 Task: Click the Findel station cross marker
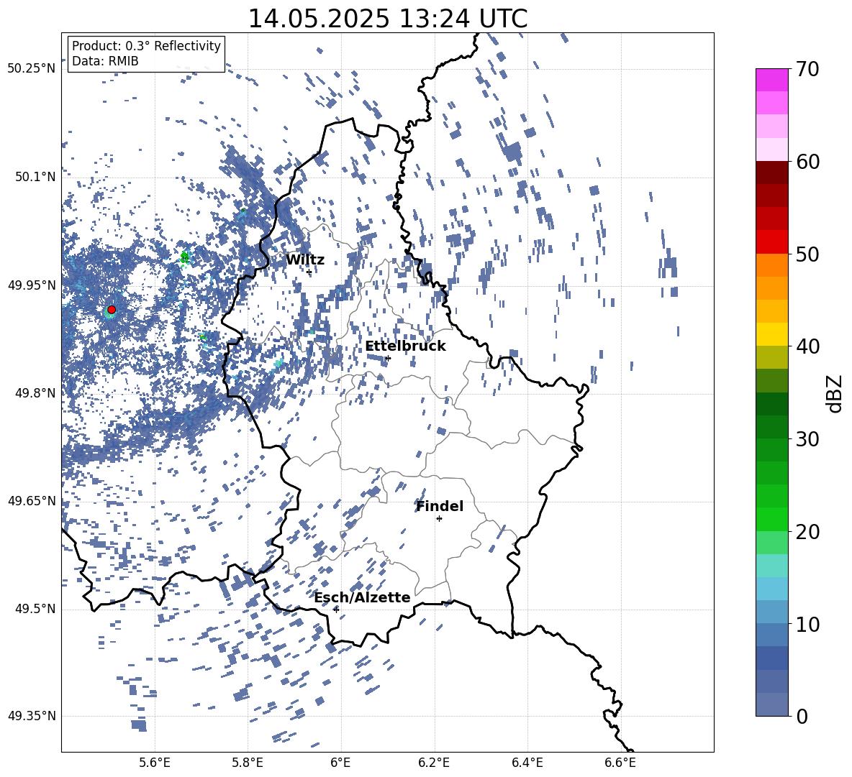[439, 519]
